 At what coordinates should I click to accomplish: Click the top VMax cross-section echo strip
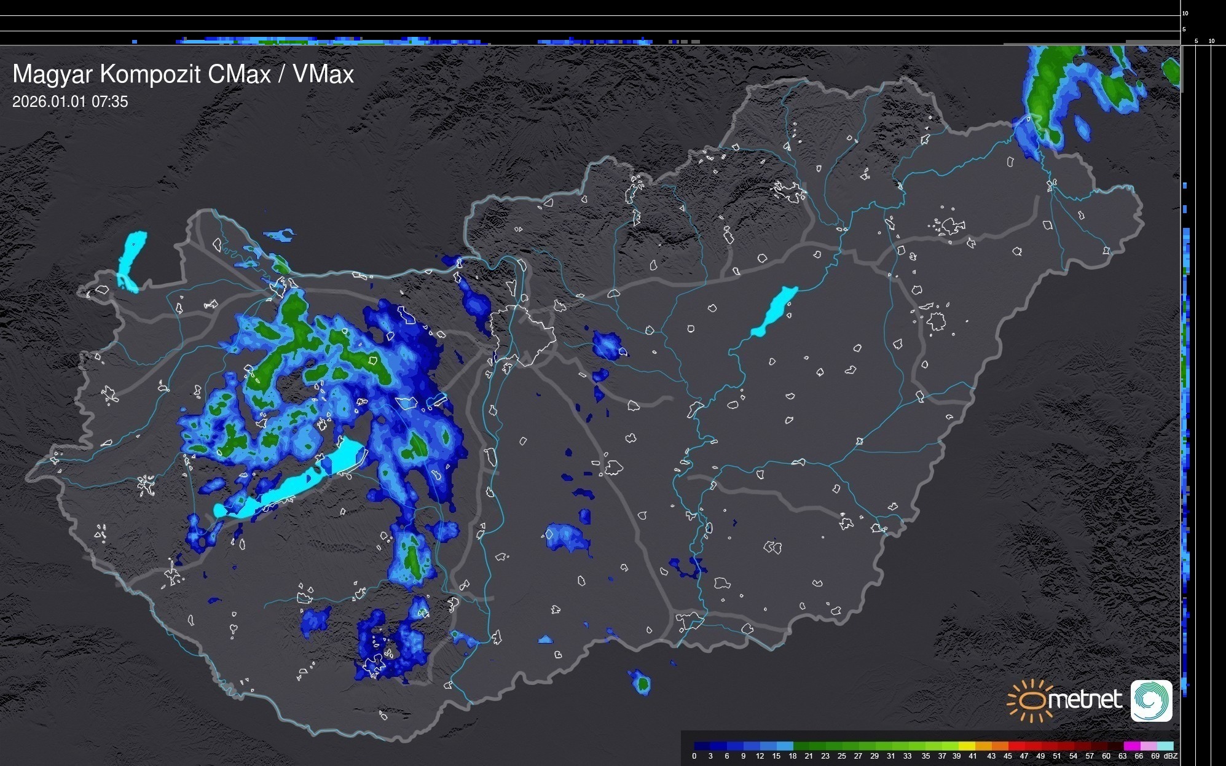(x=332, y=41)
